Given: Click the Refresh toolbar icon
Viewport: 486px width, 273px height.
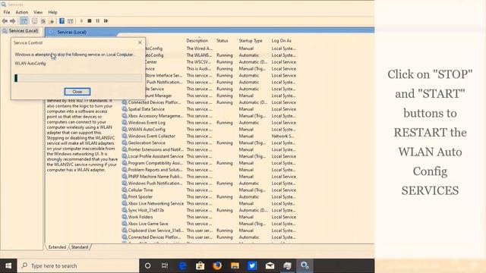Looking at the screenshot, I should pyautogui.click(x=43, y=21).
